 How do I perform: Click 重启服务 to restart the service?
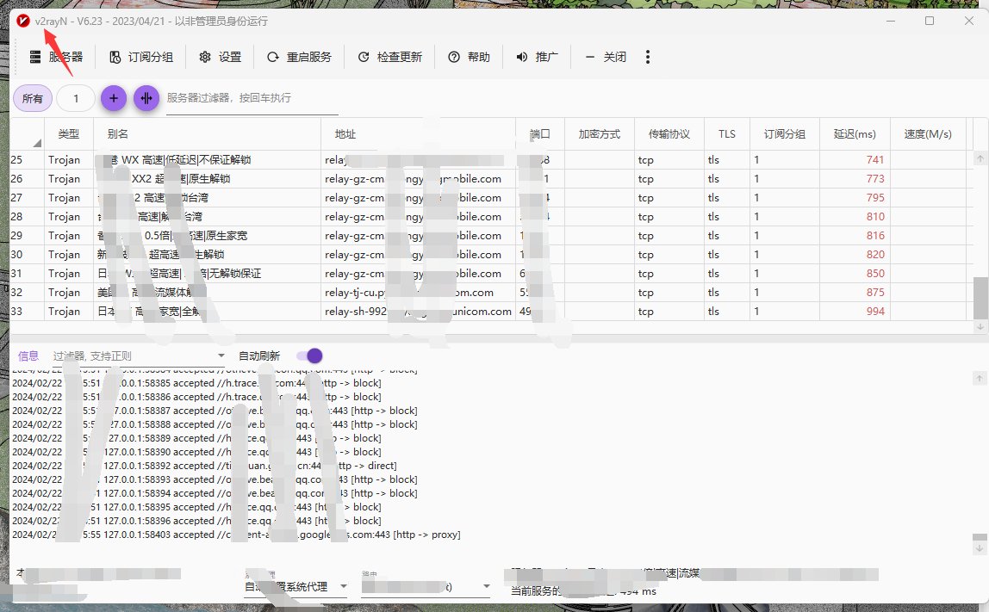point(299,57)
